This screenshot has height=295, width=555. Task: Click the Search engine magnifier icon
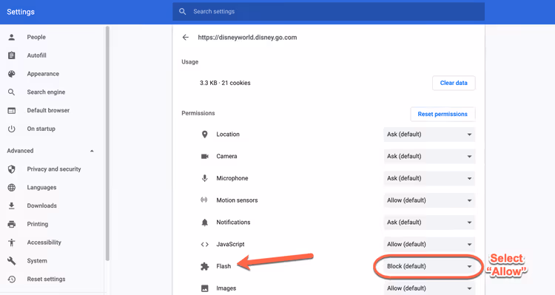tap(12, 92)
